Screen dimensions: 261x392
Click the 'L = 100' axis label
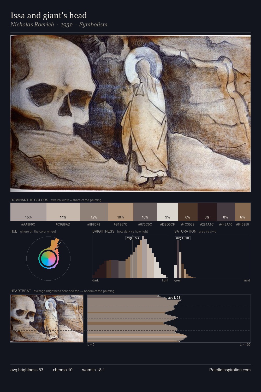tap(245, 345)
